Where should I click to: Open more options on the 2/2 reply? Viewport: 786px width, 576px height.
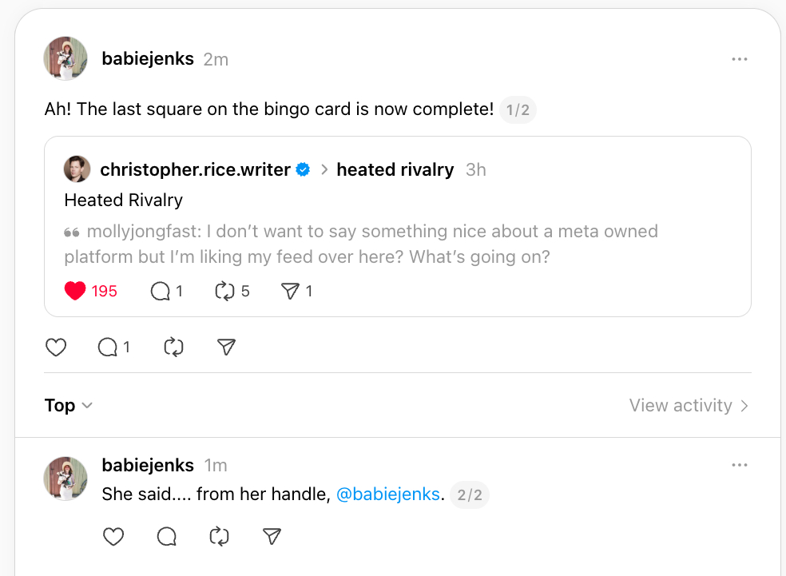(x=740, y=465)
